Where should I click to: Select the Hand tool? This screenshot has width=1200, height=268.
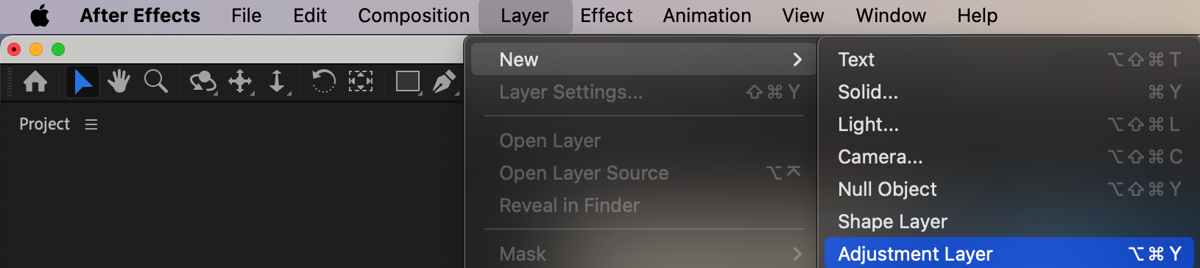tap(119, 81)
